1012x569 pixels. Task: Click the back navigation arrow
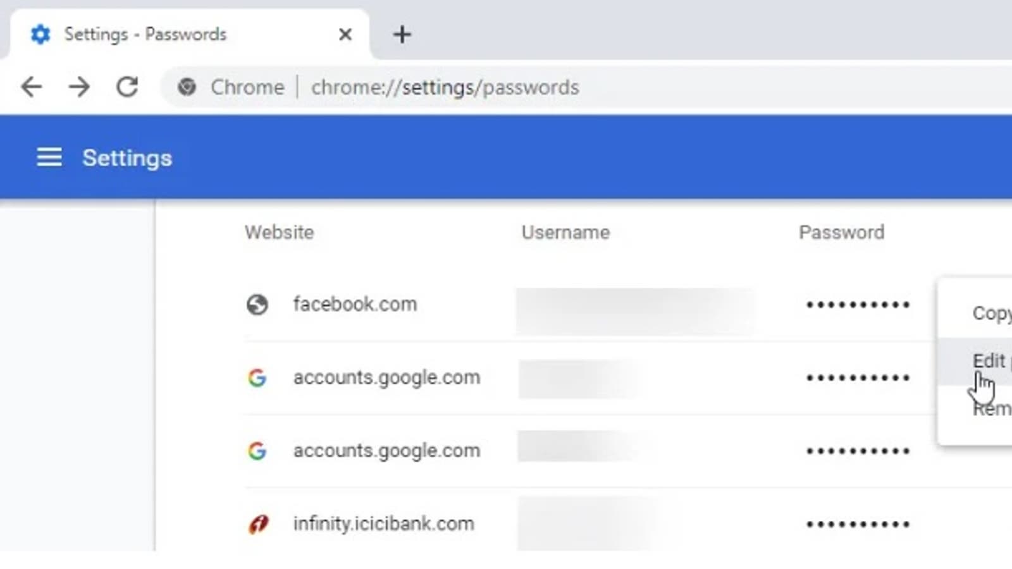pyautogui.click(x=32, y=87)
